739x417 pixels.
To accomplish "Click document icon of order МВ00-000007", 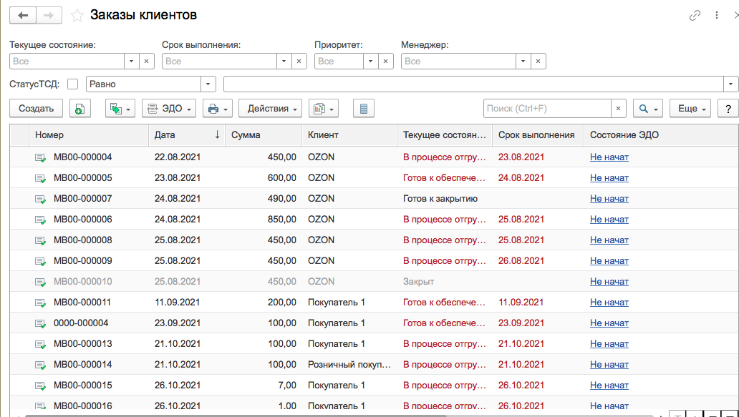I will click(x=41, y=199).
